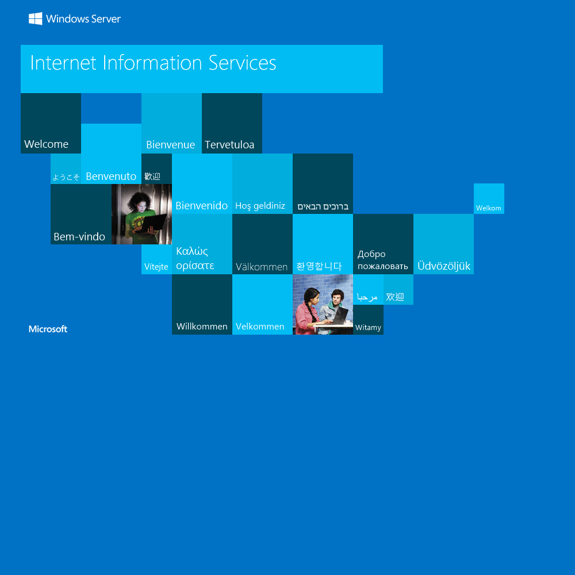
Task: Click the Windows logo icon
Action: [35, 19]
